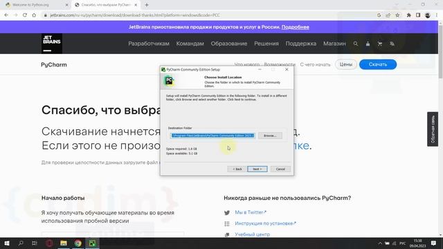
Task: Open a new browser tab
Action: (147, 5)
